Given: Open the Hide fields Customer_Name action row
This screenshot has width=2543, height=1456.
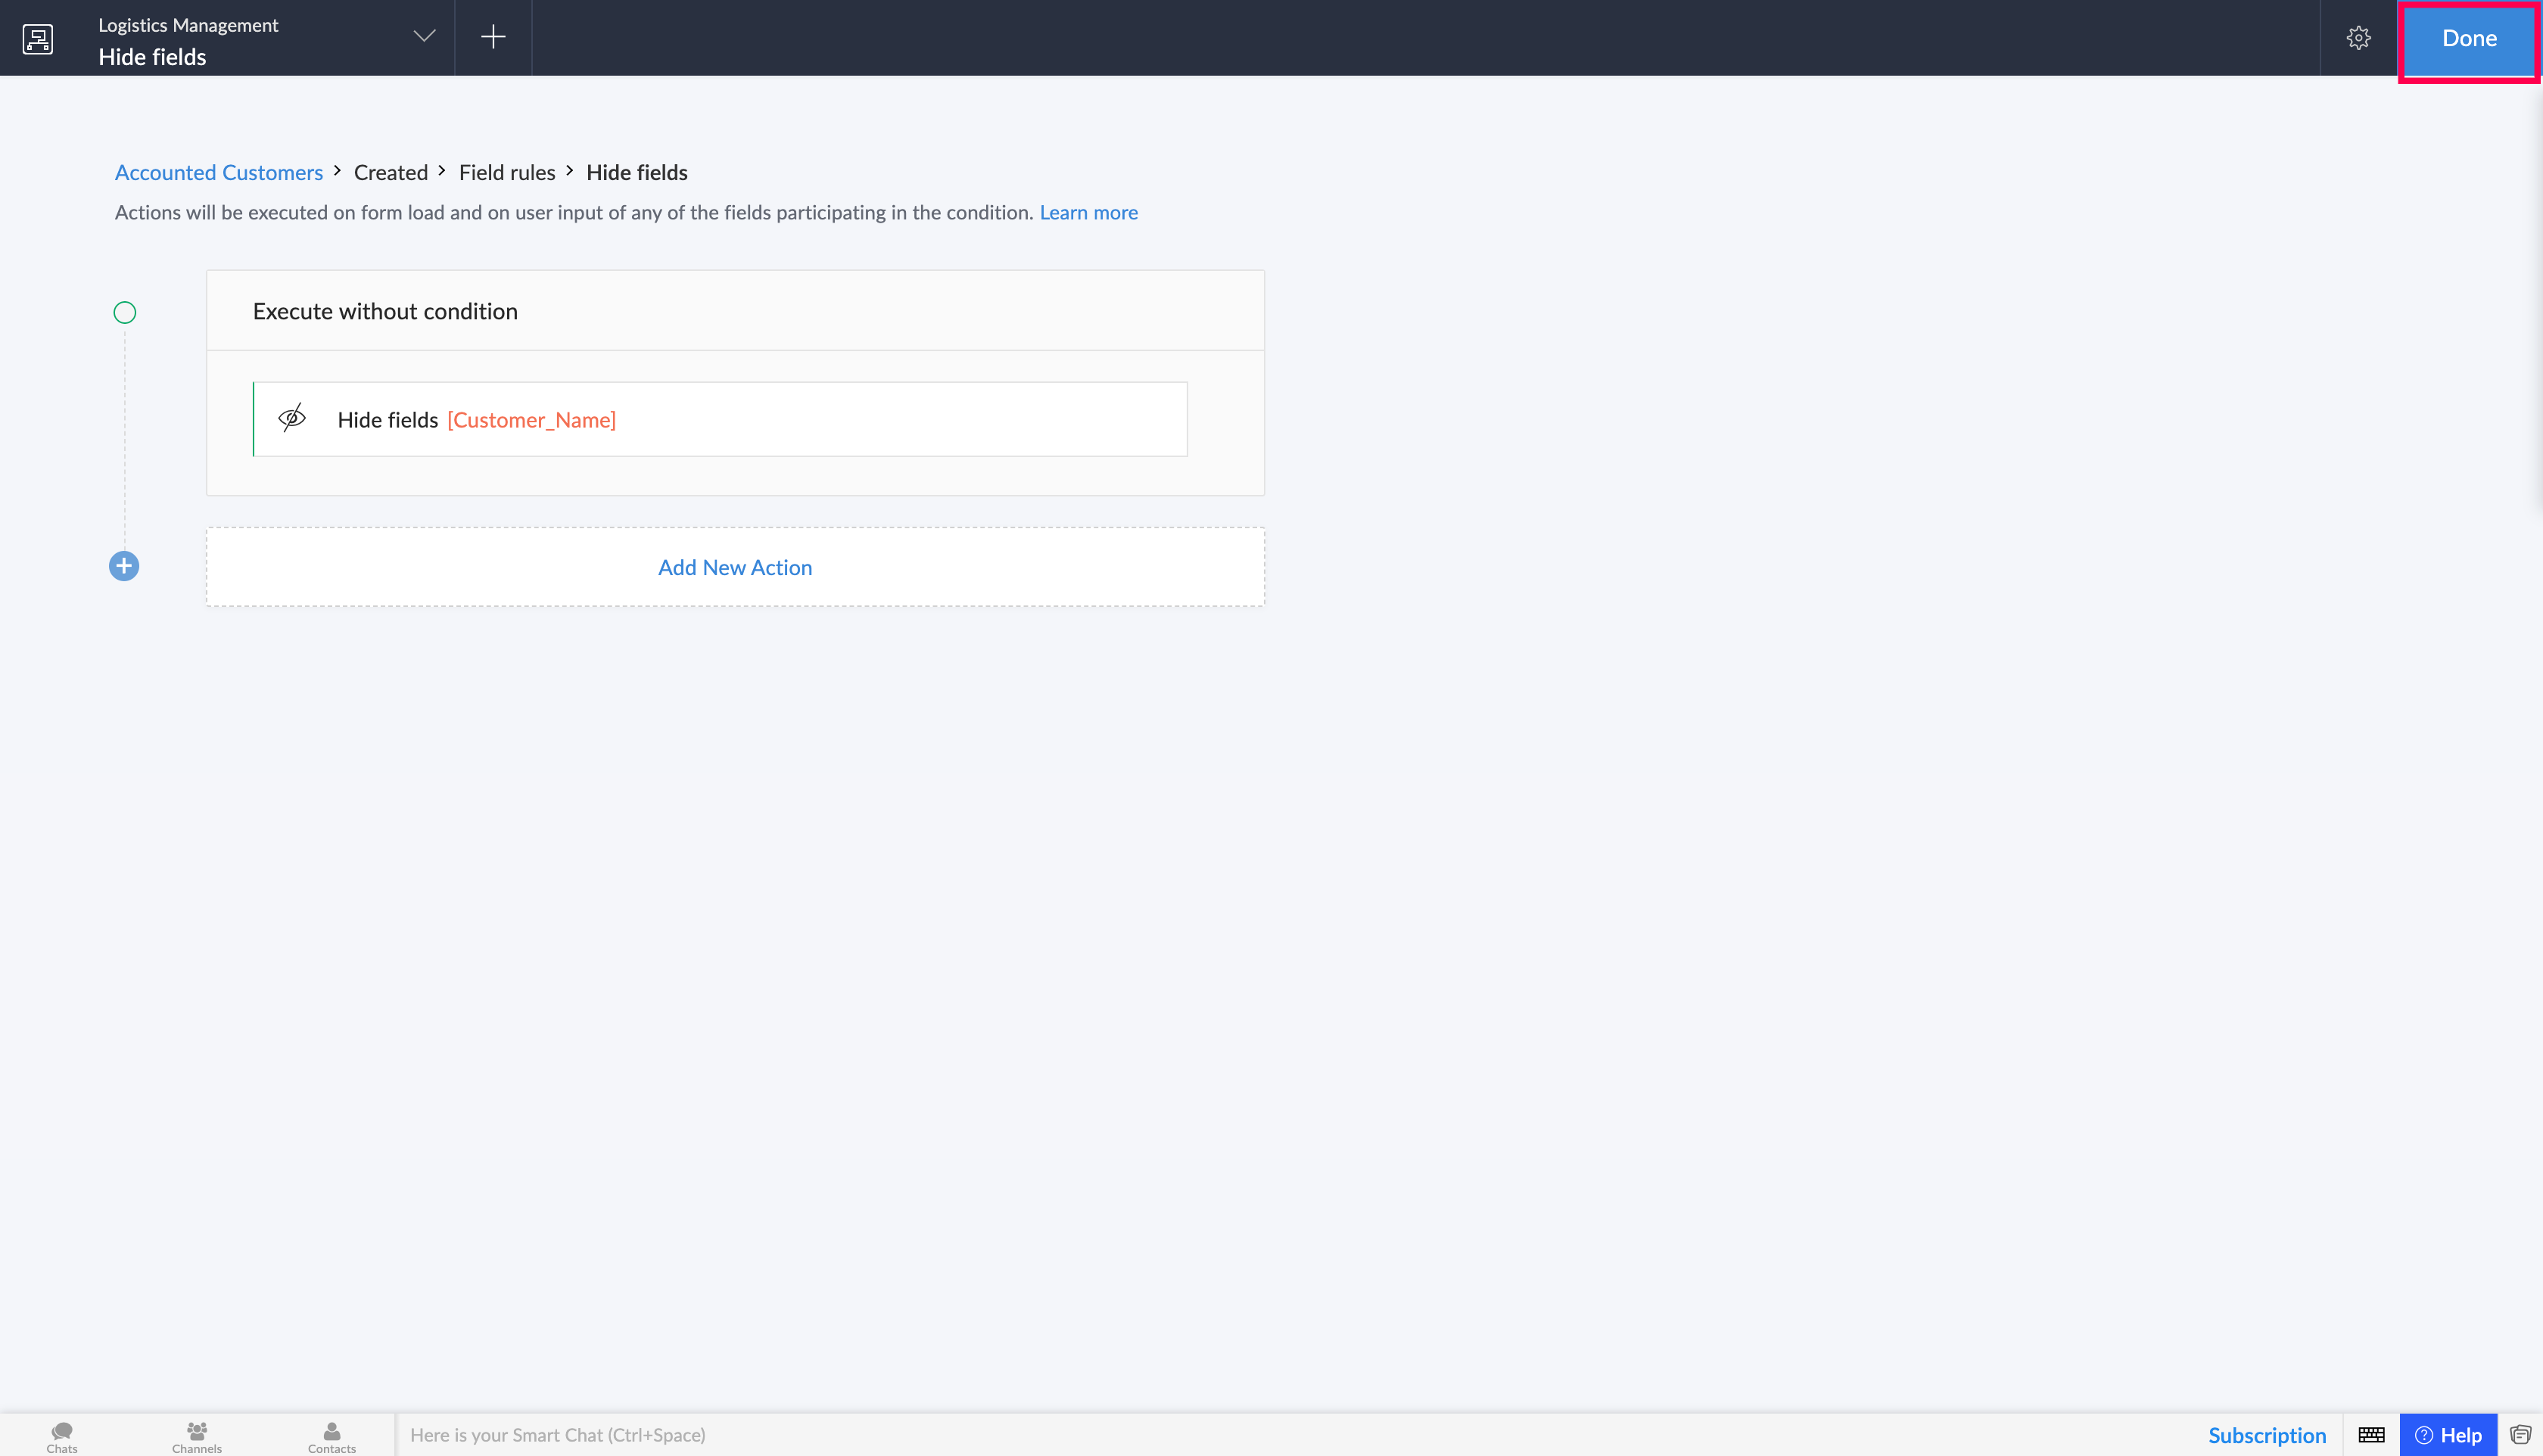Looking at the screenshot, I should 720,419.
